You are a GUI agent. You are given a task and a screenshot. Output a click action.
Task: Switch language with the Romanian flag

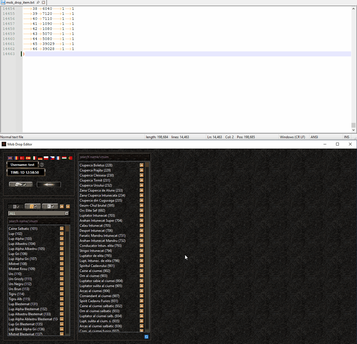click(x=16, y=158)
